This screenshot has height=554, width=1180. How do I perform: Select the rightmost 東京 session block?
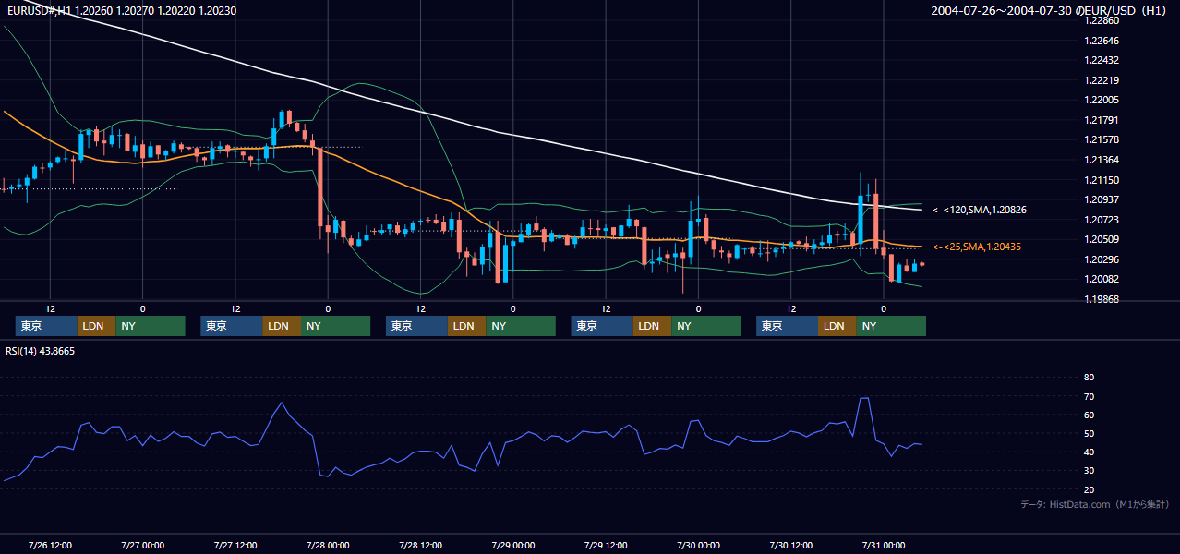(x=787, y=326)
